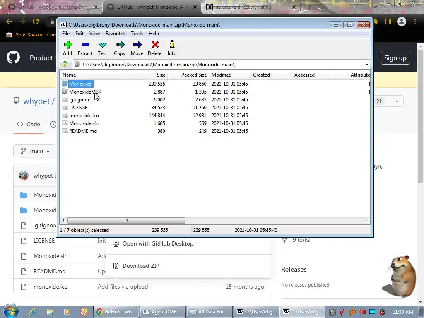The width and height of the screenshot is (424, 318).
Task: Open the main branch dropdown
Action: click(x=35, y=151)
